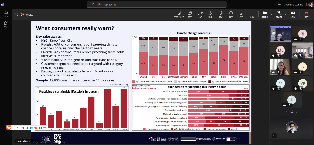Go to next participants page
314x145 pixels.
(297, 112)
